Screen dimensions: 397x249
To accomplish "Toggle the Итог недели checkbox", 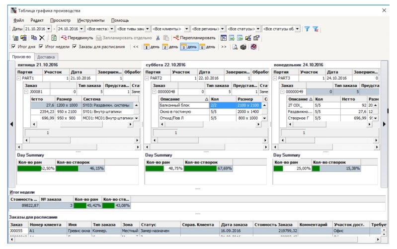I will tap(41, 47).
